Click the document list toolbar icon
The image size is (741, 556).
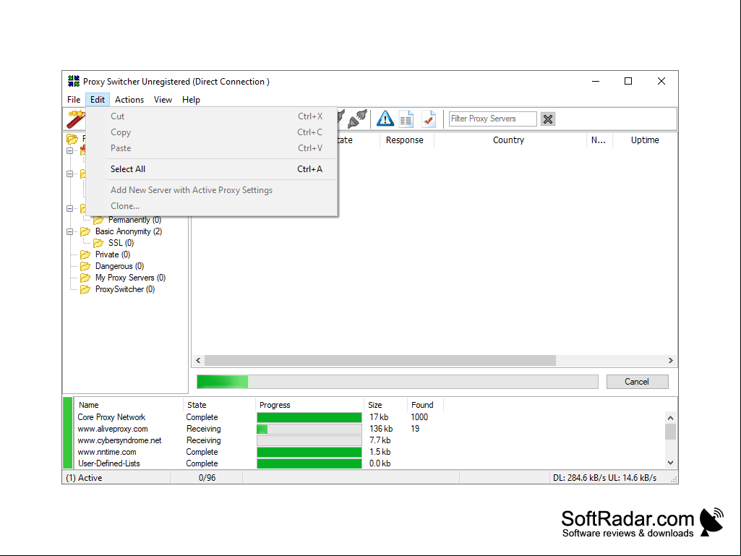point(406,119)
